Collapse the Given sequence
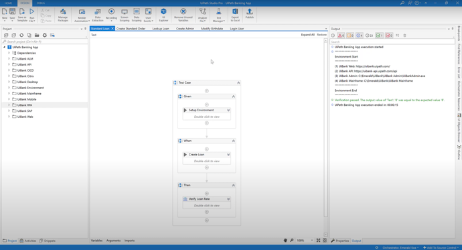Viewport: 462px width, 250px height. [x=234, y=97]
